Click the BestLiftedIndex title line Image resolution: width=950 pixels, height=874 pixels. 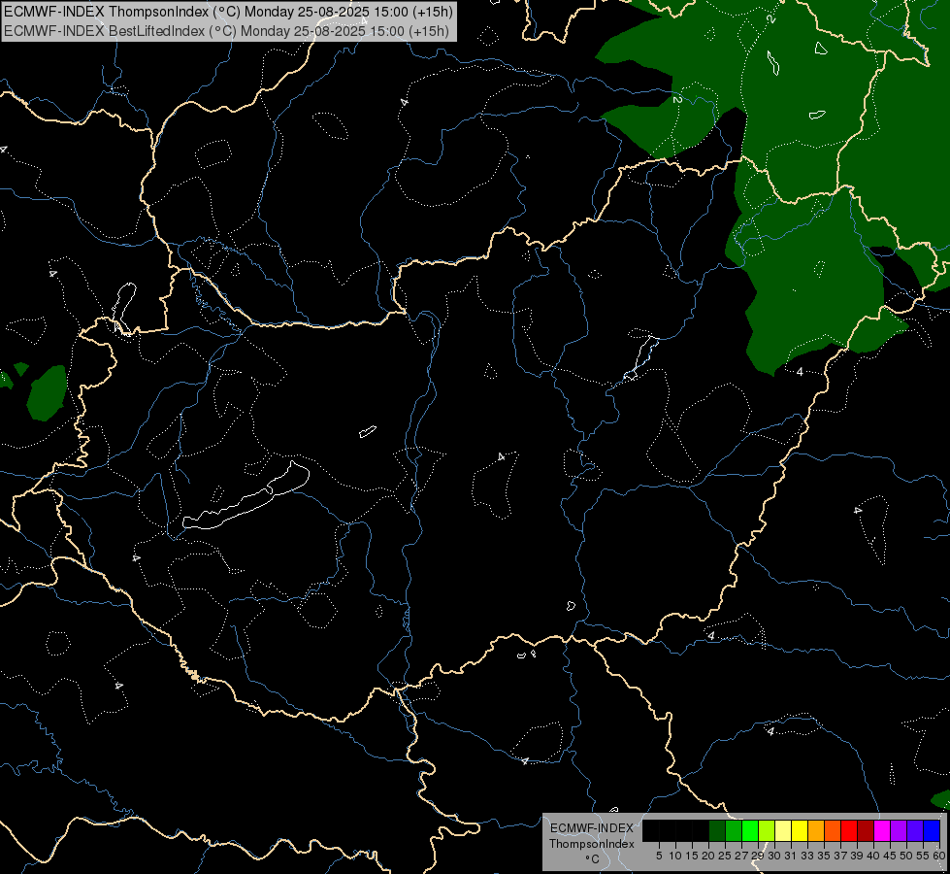coord(227,31)
